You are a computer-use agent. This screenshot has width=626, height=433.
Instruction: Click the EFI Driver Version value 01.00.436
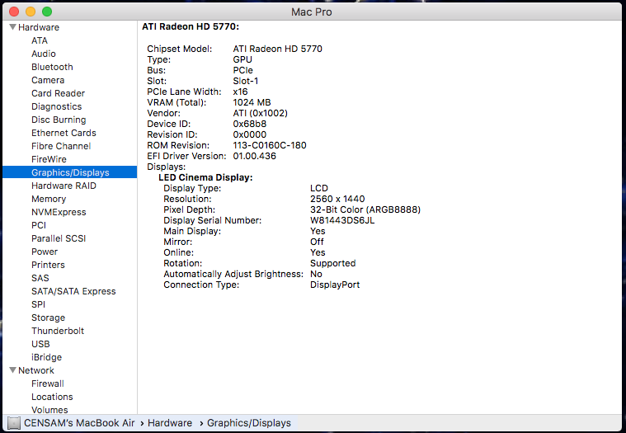pos(255,156)
